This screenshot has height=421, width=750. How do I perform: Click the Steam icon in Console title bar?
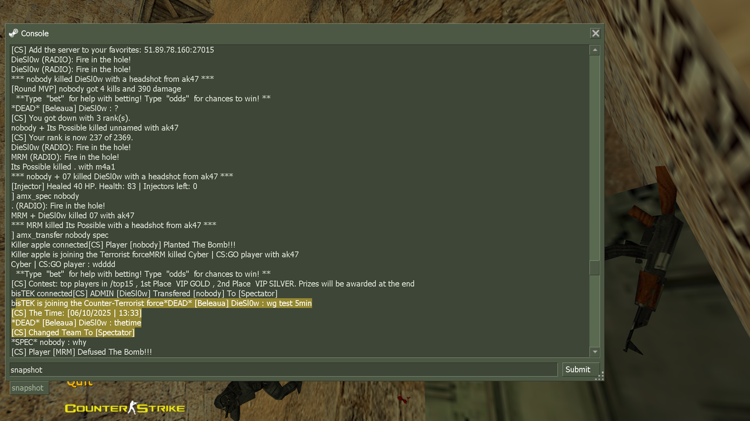pyautogui.click(x=13, y=33)
